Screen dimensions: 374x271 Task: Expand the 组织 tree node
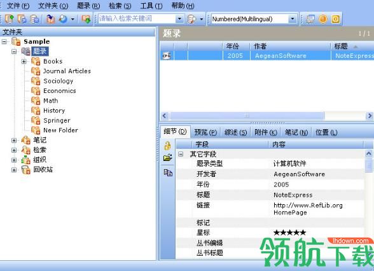point(14,160)
